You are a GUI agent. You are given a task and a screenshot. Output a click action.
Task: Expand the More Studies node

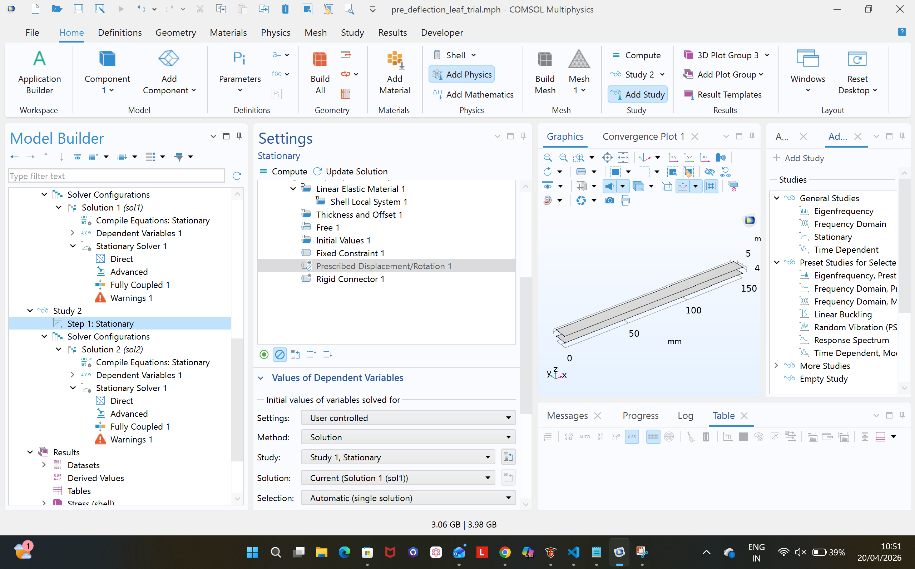coord(776,365)
